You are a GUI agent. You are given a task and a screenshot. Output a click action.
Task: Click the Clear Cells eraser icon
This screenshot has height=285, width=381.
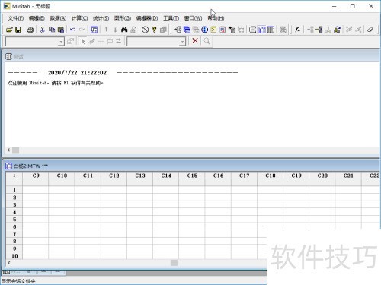coord(370,30)
